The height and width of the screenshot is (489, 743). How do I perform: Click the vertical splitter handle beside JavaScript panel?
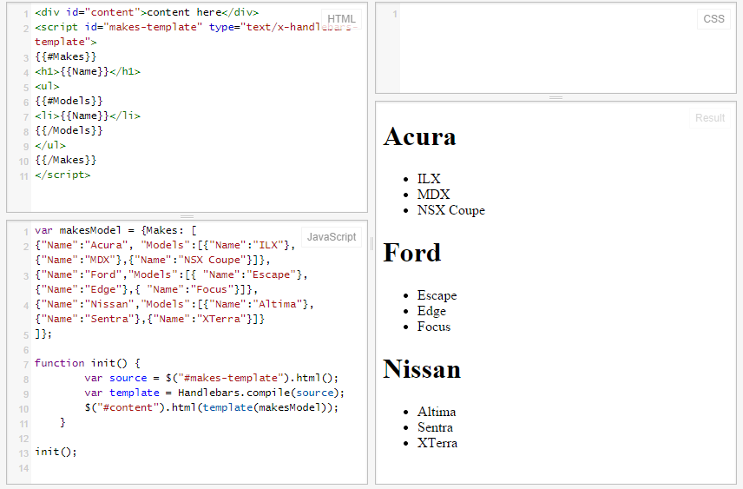pyautogui.click(x=371, y=243)
